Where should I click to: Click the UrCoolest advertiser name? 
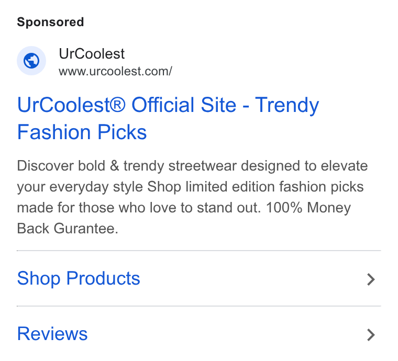(92, 54)
